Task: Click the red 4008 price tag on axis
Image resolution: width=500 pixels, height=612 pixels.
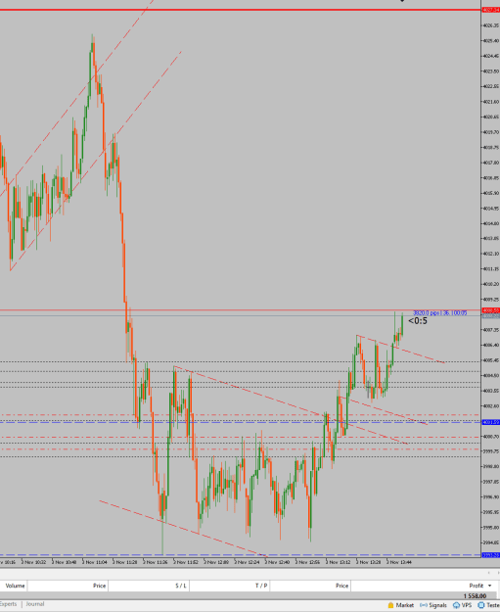Action: click(491, 310)
